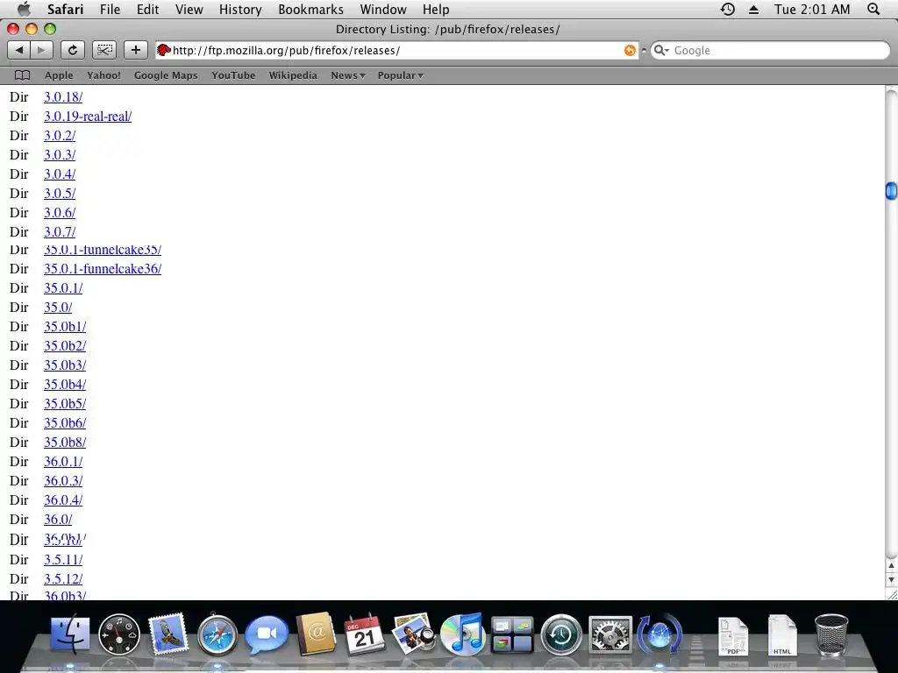Open the Edit menu
Viewport: 898px width, 673px height.
[x=147, y=9]
